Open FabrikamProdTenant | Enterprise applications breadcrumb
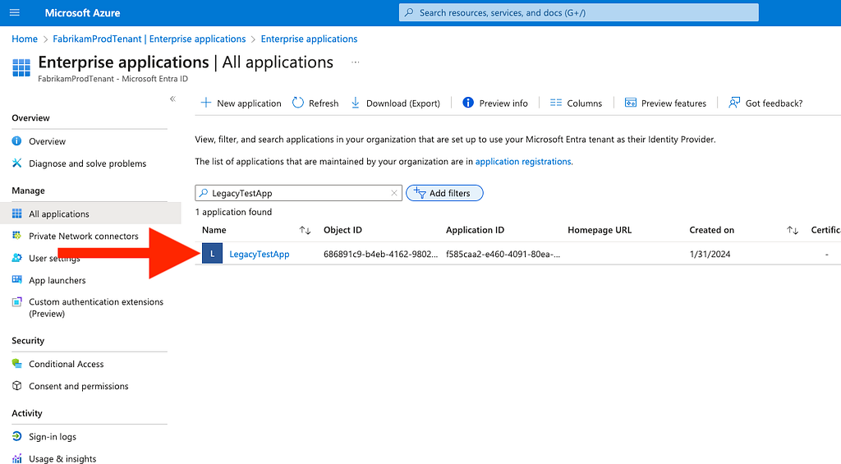The image size is (841, 464). pyautogui.click(x=149, y=39)
